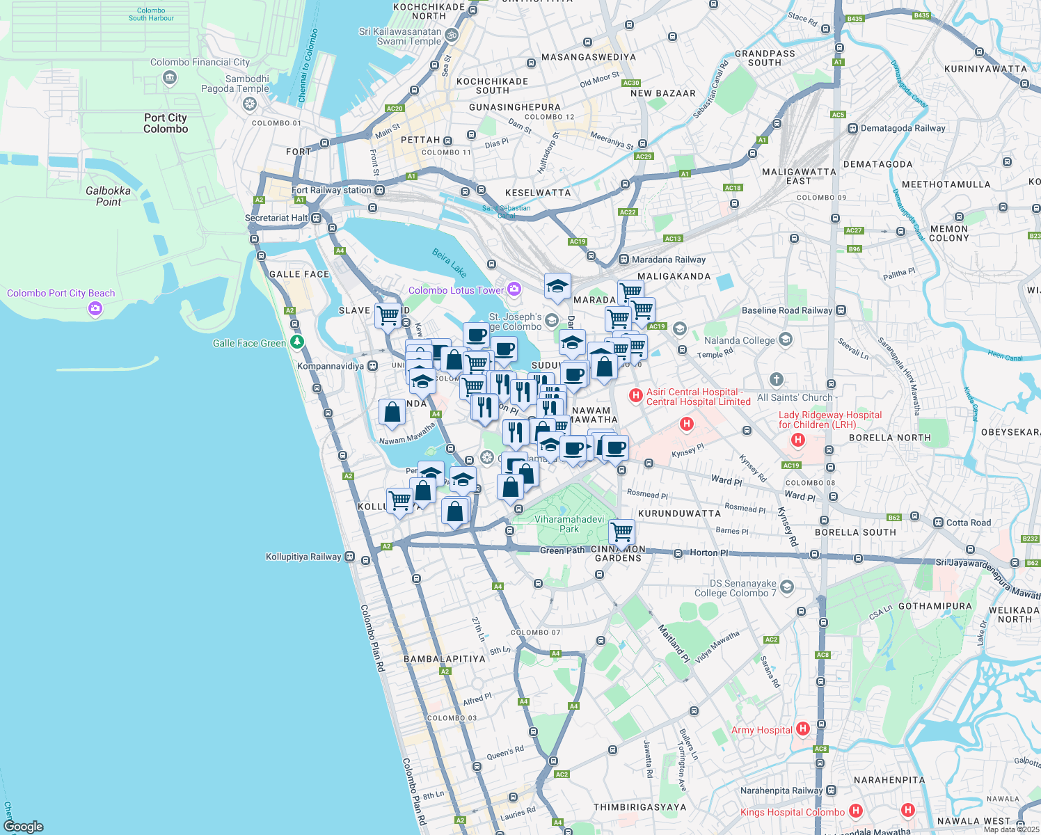Open the Lady Ridgeway Hospital marker
Image resolution: width=1041 pixels, height=835 pixels.
point(798,440)
